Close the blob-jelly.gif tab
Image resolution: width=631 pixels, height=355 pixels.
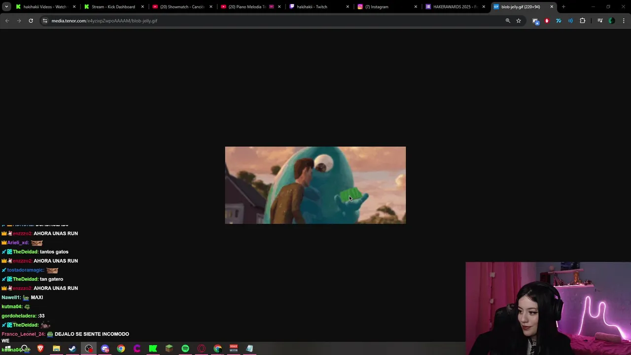(552, 7)
